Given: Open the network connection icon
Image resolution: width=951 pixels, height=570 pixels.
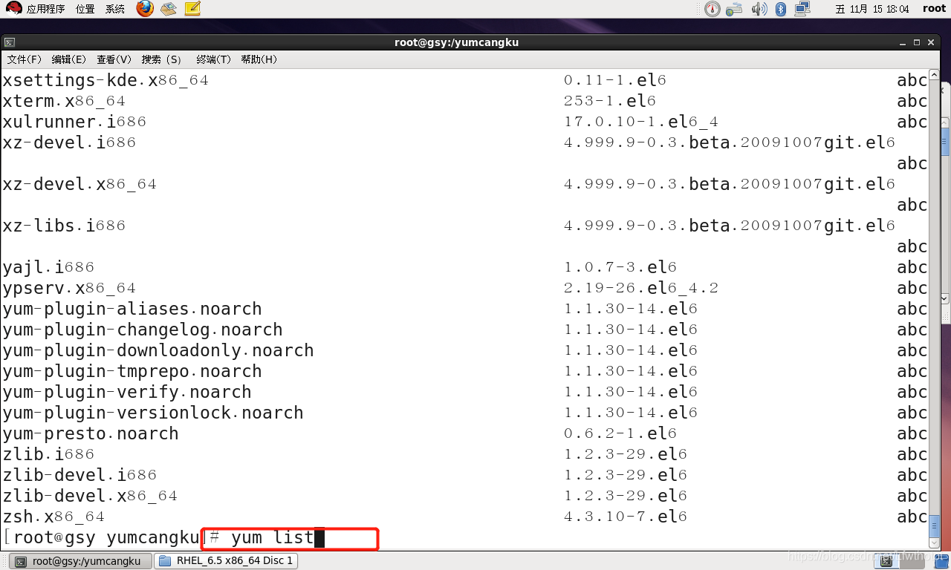Looking at the screenshot, I should [802, 9].
